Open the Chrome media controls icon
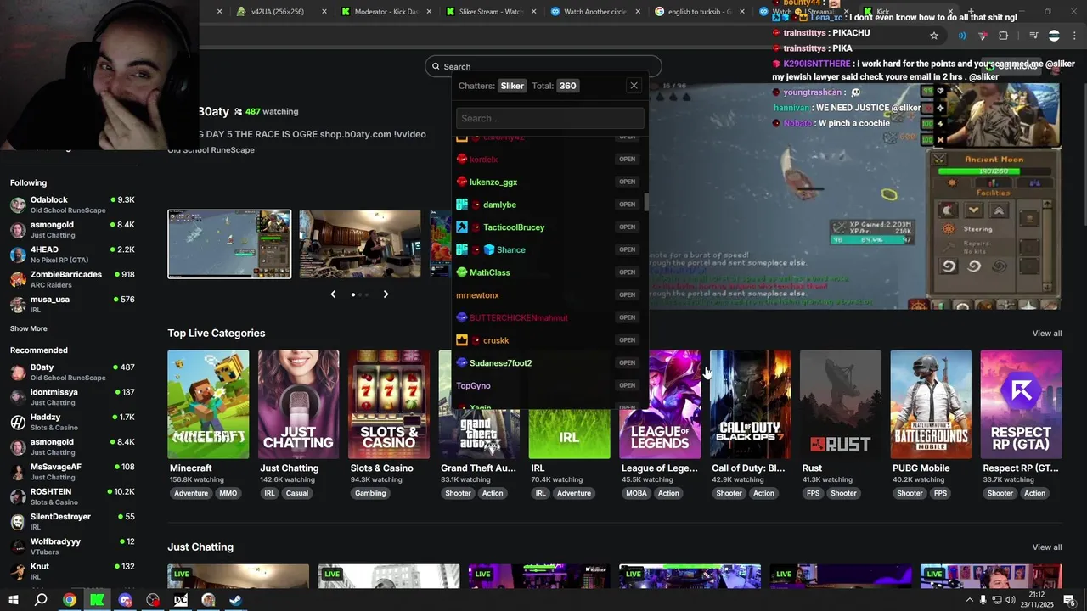1087x611 pixels. (x=1033, y=36)
